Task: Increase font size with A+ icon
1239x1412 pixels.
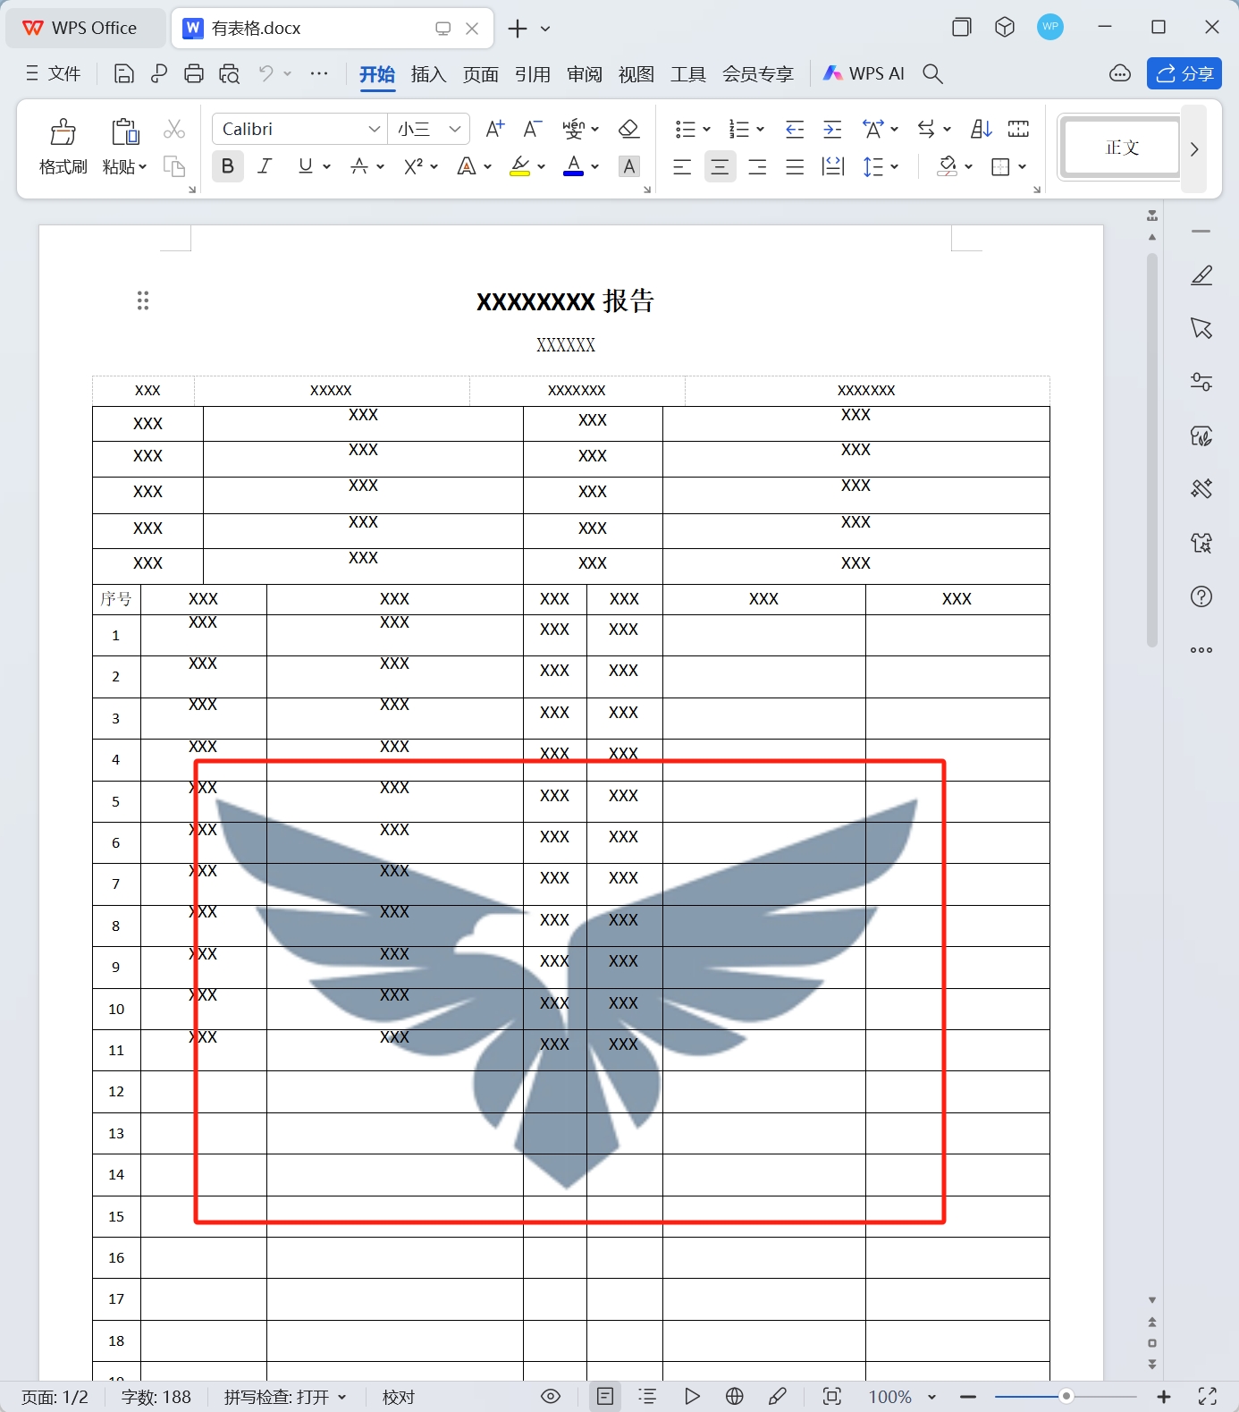Action: pyautogui.click(x=494, y=129)
